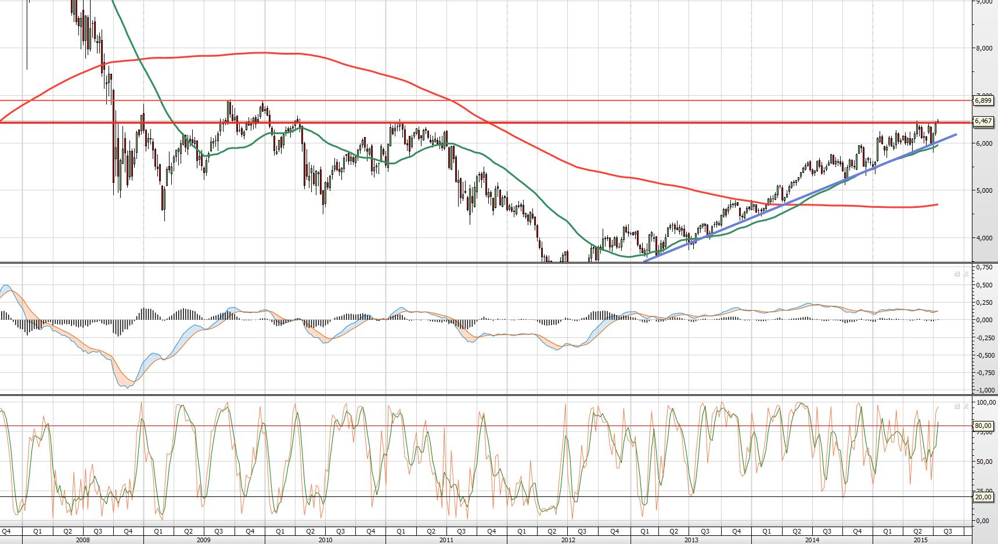Click the Q3 2012 quarter marker
The image size is (998, 544).
582,531
